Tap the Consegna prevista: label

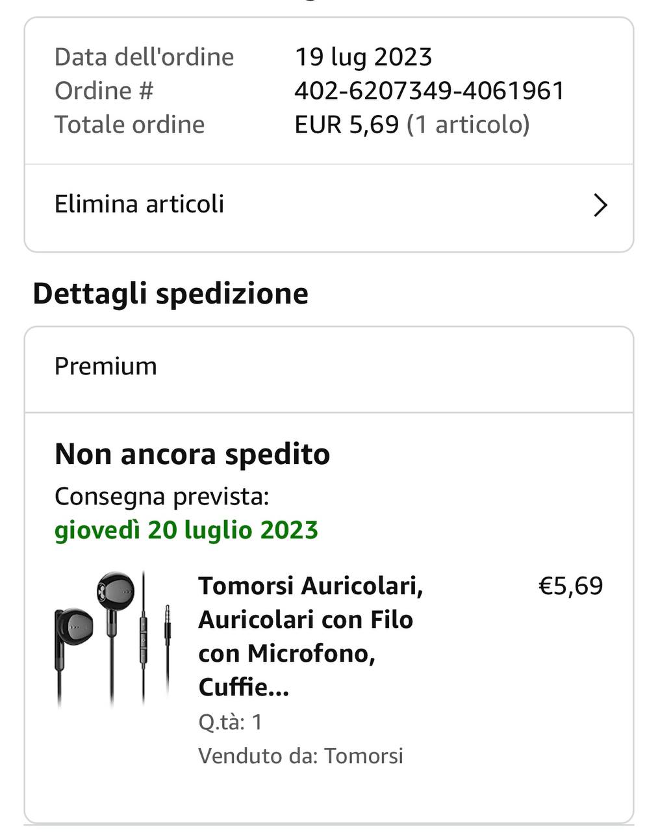coord(162,497)
